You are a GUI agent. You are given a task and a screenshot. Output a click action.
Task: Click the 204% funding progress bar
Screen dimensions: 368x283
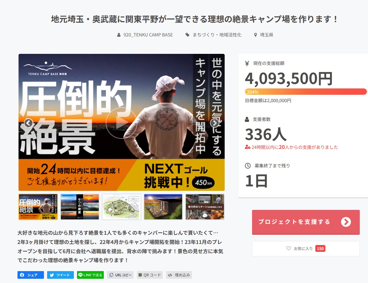(306, 92)
